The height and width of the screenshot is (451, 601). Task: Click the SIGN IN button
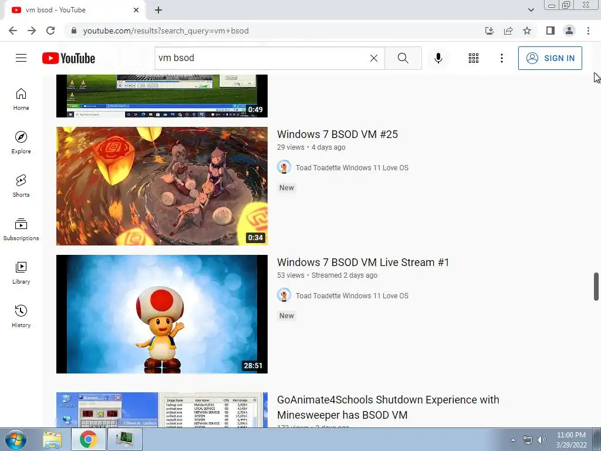550,58
